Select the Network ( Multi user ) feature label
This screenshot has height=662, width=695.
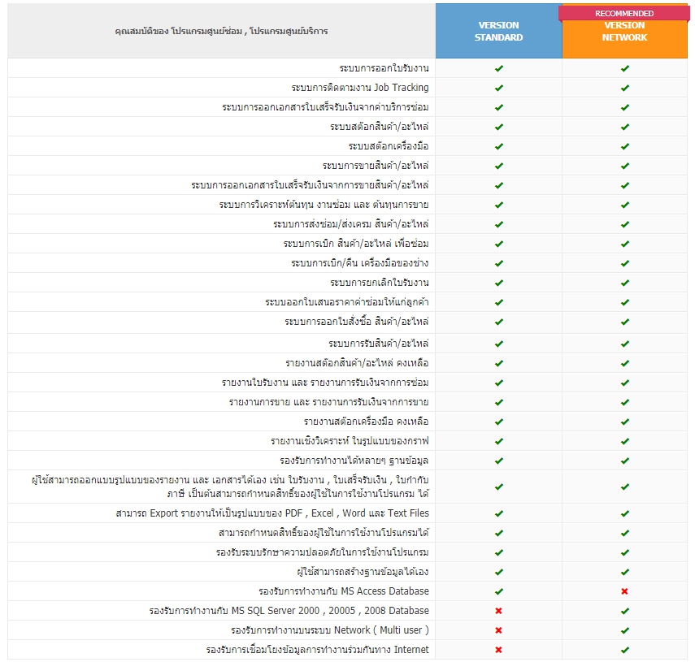(x=329, y=630)
